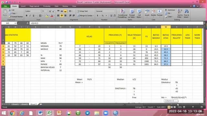The width and height of the screenshot is (207, 116).
Task: Switch to the Formulas tab
Action: pos(47,6)
